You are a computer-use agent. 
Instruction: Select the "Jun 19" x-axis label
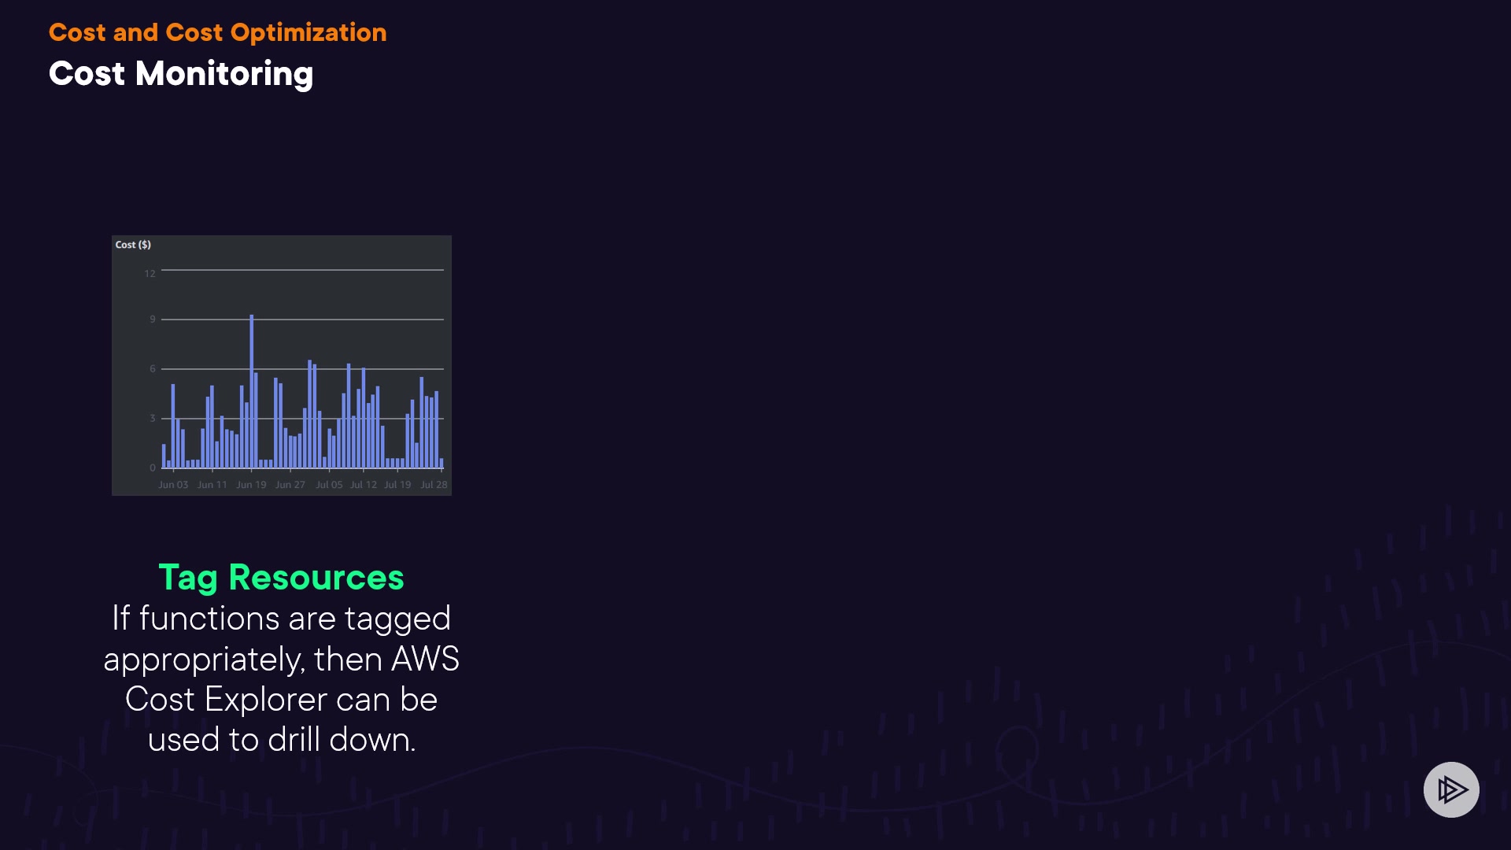click(x=251, y=485)
